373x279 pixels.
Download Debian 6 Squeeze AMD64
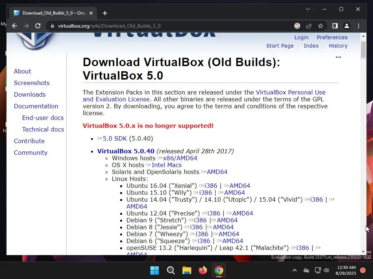(233, 240)
